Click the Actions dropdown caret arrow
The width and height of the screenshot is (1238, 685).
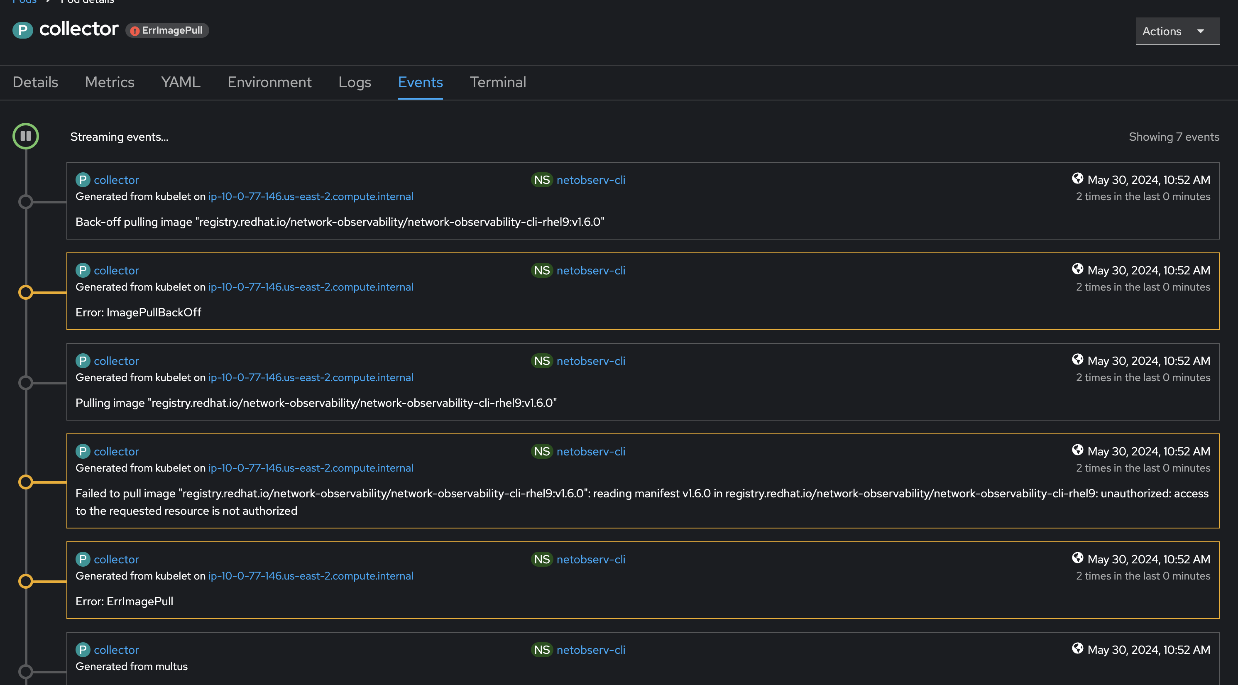[1201, 31]
